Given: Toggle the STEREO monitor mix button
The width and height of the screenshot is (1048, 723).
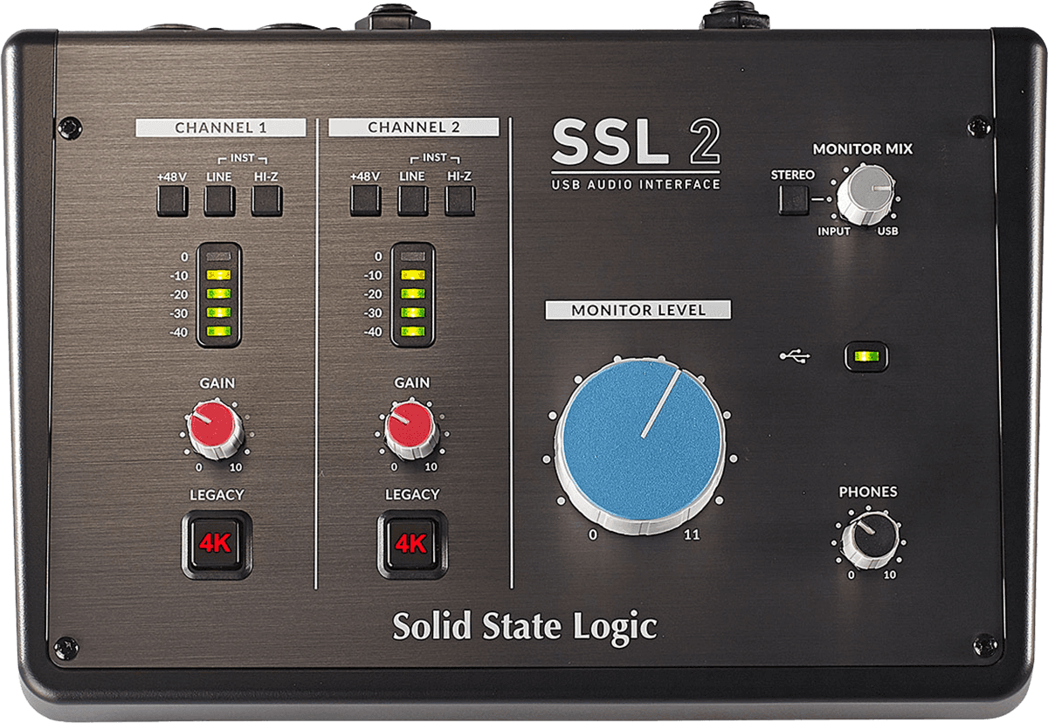Looking at the screenshot, I should pyautogui.click(x=794, y=200).
